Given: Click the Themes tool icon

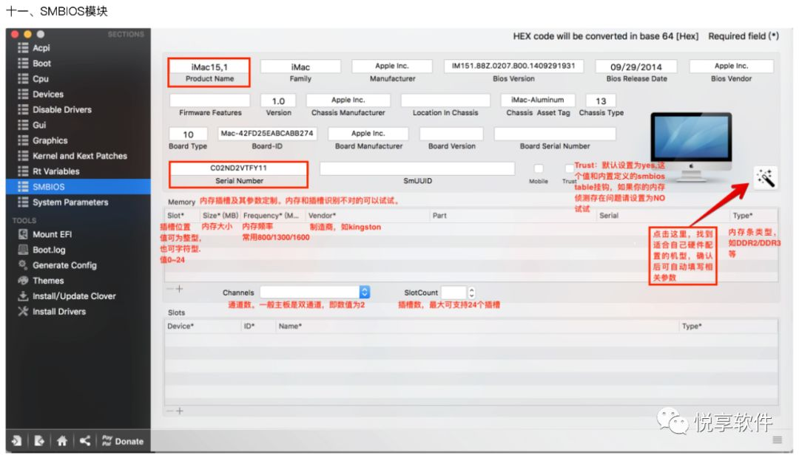Looking at the screenshot, I should (x=23, y=281).
